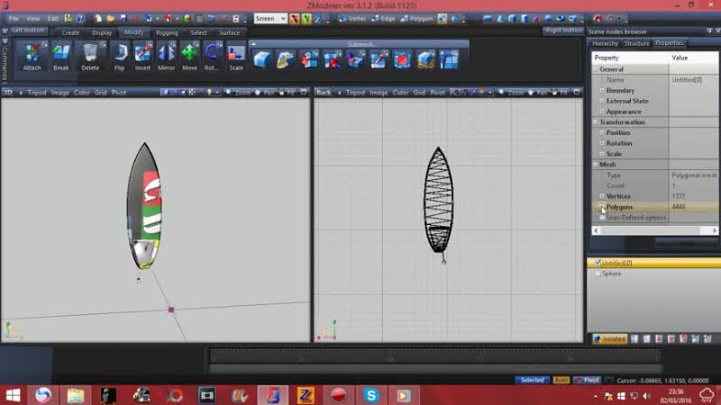Click the Pivot button in status bar

588,380
